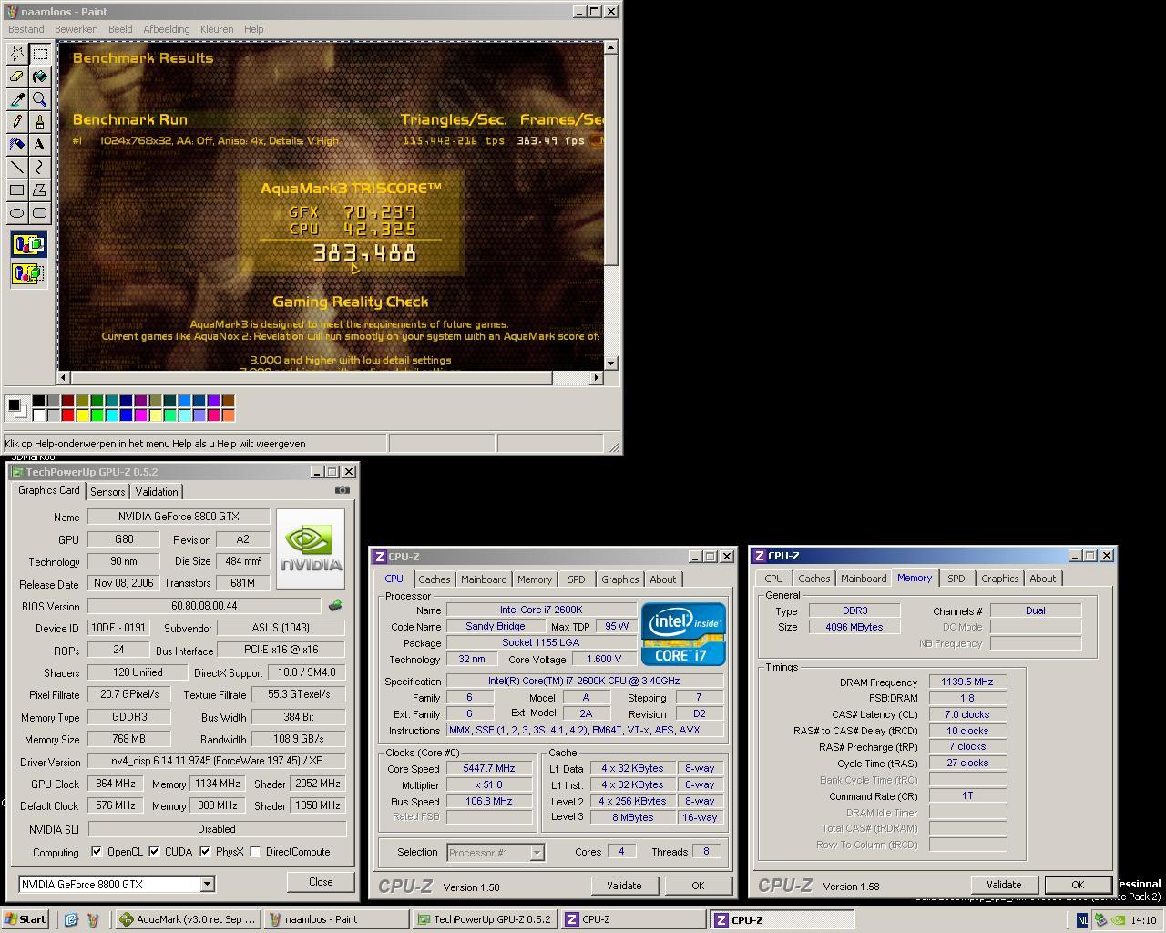Select the Free-Form Select tool in Paint
The width and height of the screenshot is (1166, 933).
tap(16, 54)
